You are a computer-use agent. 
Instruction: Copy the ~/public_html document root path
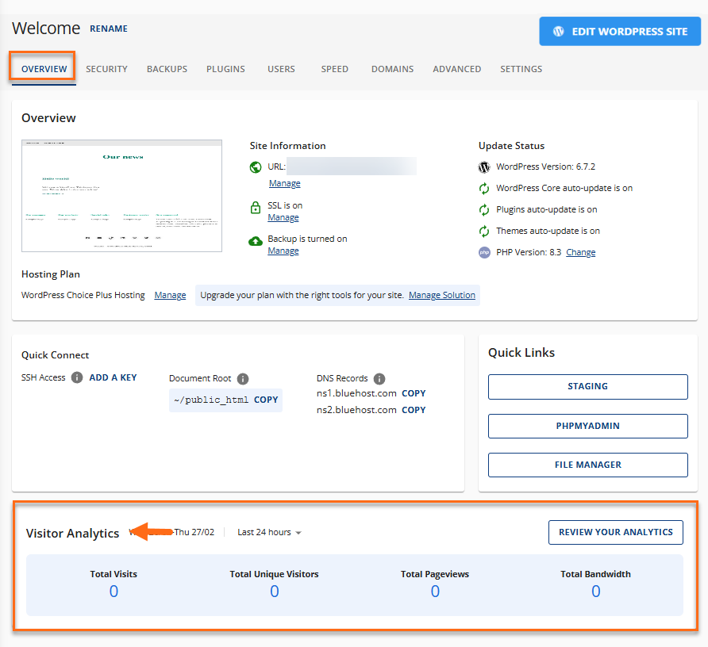(266, 400)
